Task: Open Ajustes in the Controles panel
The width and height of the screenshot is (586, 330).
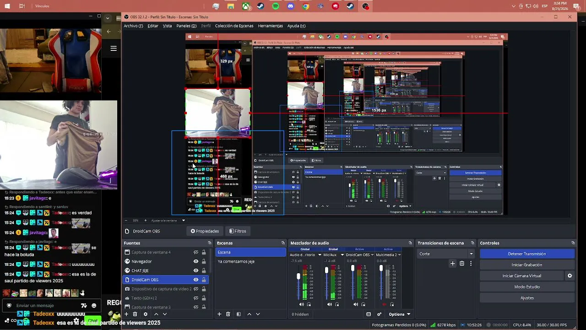Action: tap(527, 298)
